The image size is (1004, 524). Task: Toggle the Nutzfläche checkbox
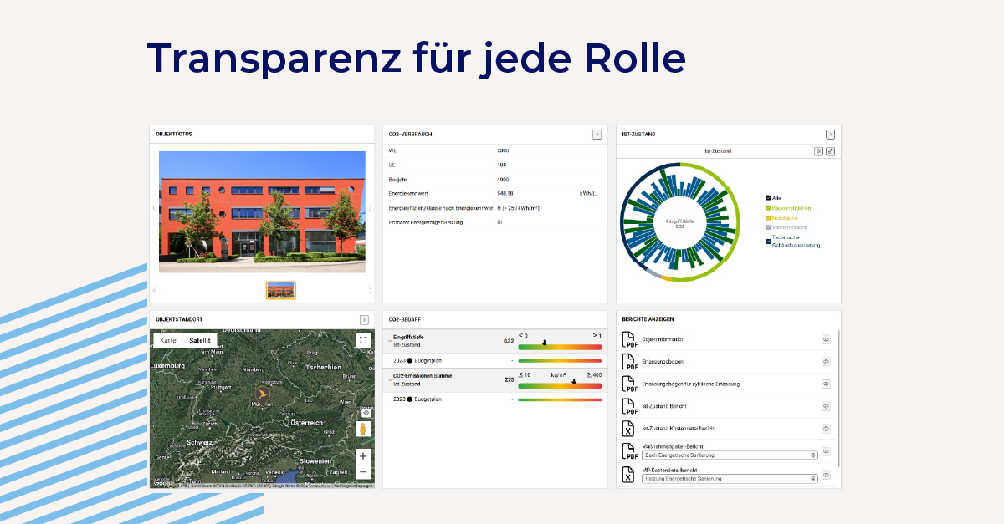click(x=769, y=217)
